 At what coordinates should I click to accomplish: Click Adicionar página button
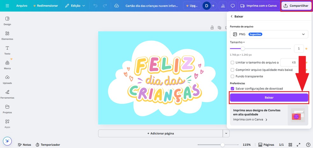(161, 133)
